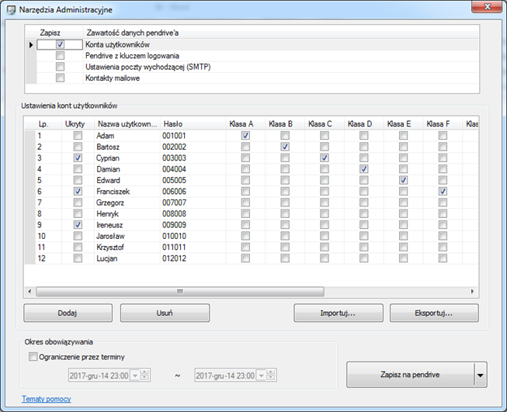Open the start date dropdown calendar
Viewport: 507px width, 412px height.
click(135, 376)
